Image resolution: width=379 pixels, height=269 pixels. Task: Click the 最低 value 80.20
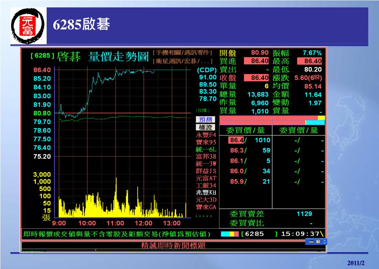click(313, 70)
